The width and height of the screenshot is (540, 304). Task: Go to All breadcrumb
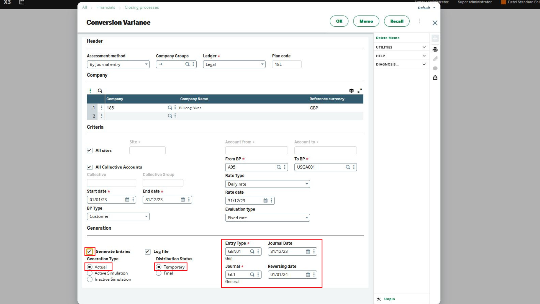coord(84,7)
